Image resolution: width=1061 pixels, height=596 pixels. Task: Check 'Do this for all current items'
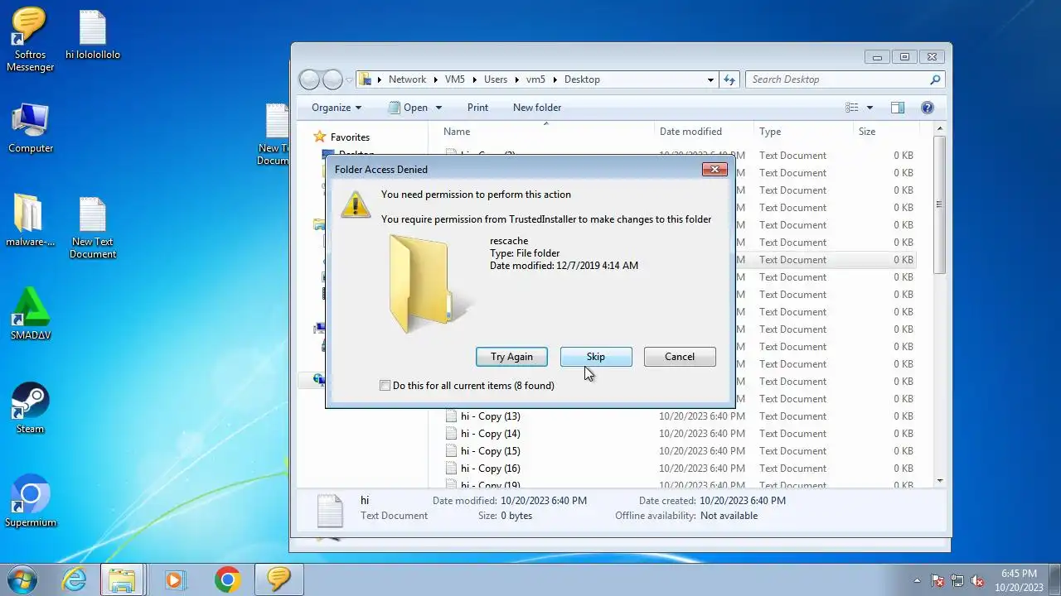click(x=385, y=386)
